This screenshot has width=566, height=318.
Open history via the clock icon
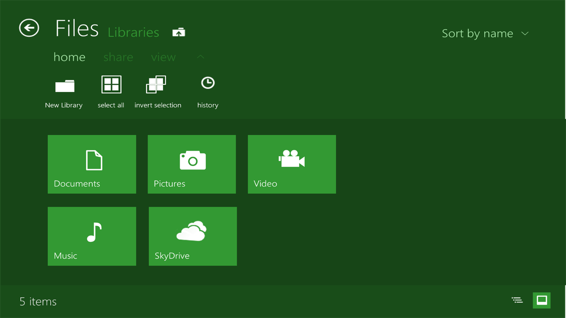click(208, 83)
